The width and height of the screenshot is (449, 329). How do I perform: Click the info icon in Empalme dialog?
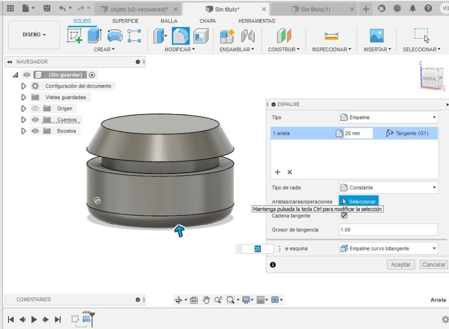point(273,264)
